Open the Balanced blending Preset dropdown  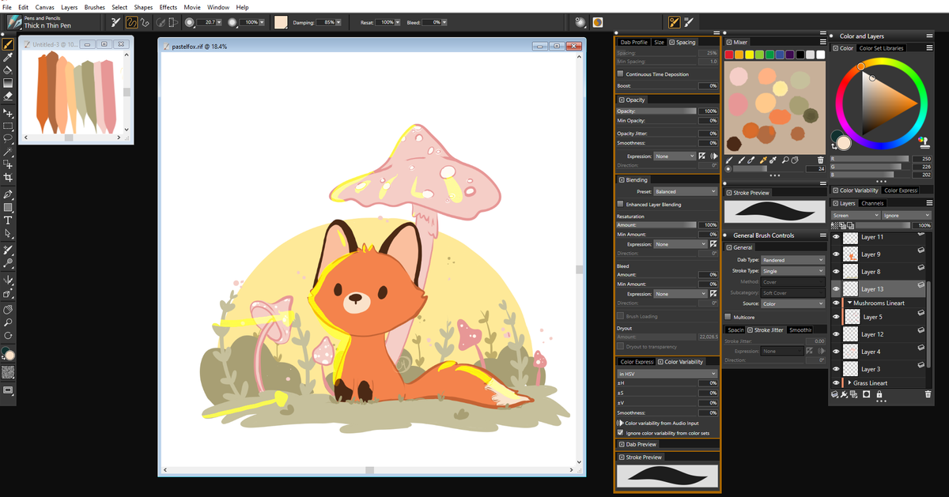[685, 190]
